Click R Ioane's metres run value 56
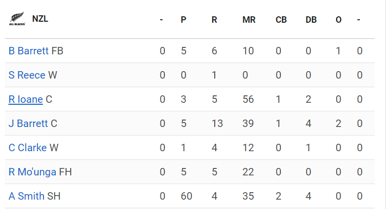 pos(248,99)
